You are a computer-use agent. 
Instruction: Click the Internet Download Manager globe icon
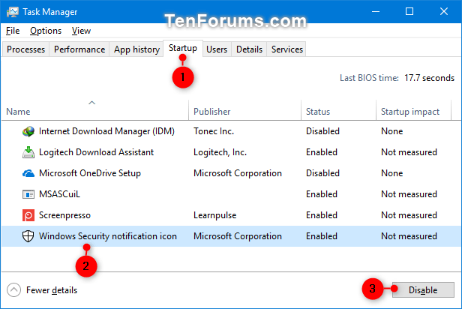point(28,131)
